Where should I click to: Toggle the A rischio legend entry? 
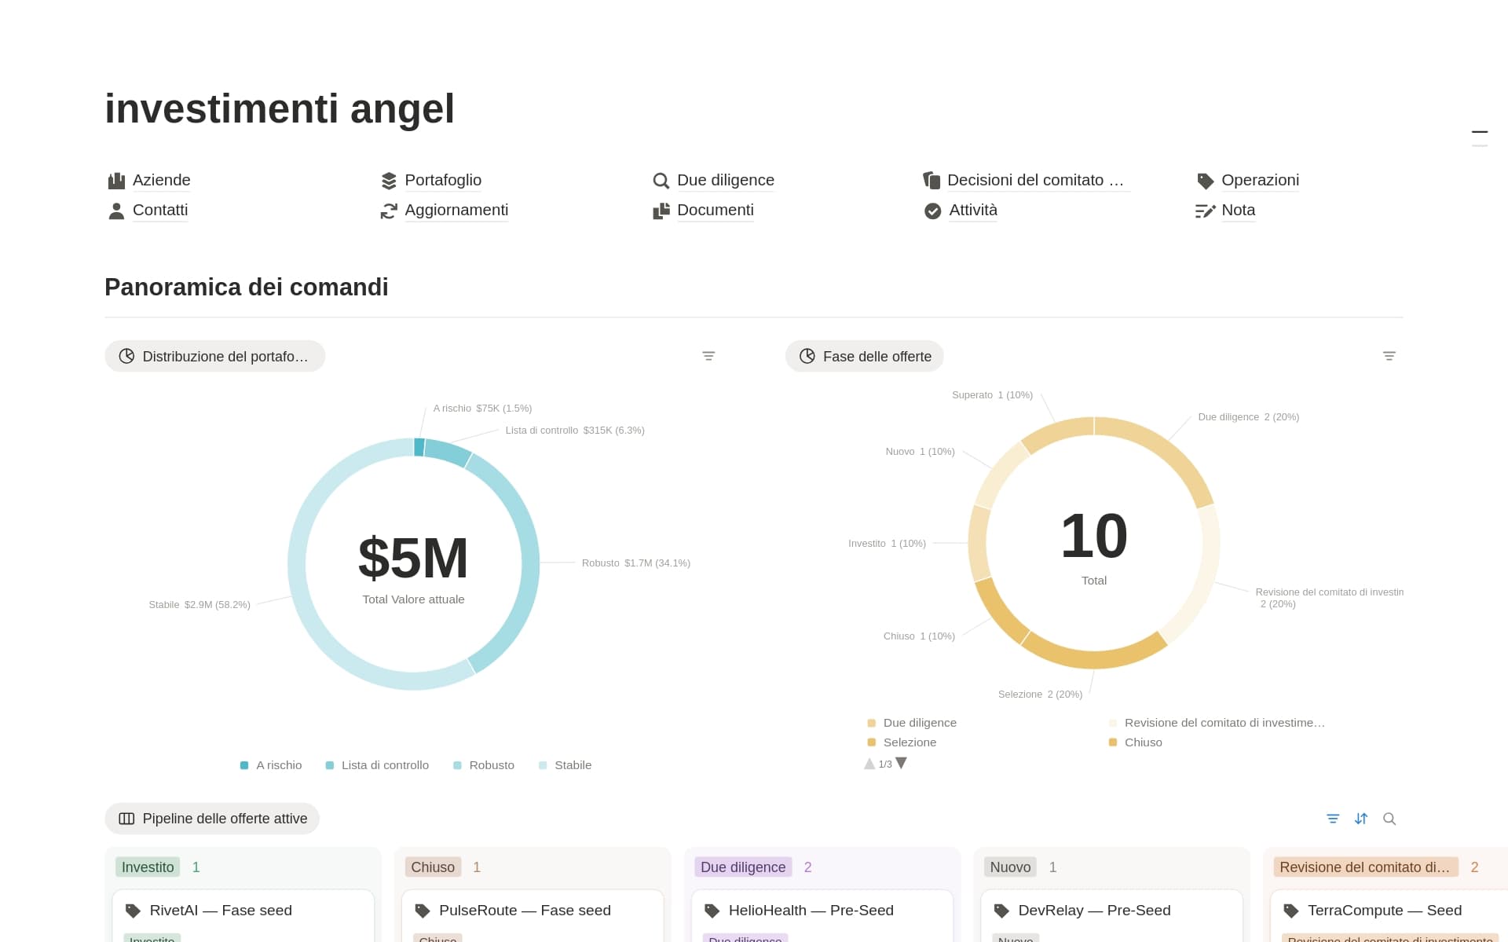pos(271,765)
